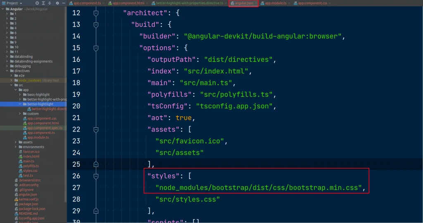This screenshot has height=223, width=423.
Task: Expand the node_modules folder
Action: (x=11, y=80)
